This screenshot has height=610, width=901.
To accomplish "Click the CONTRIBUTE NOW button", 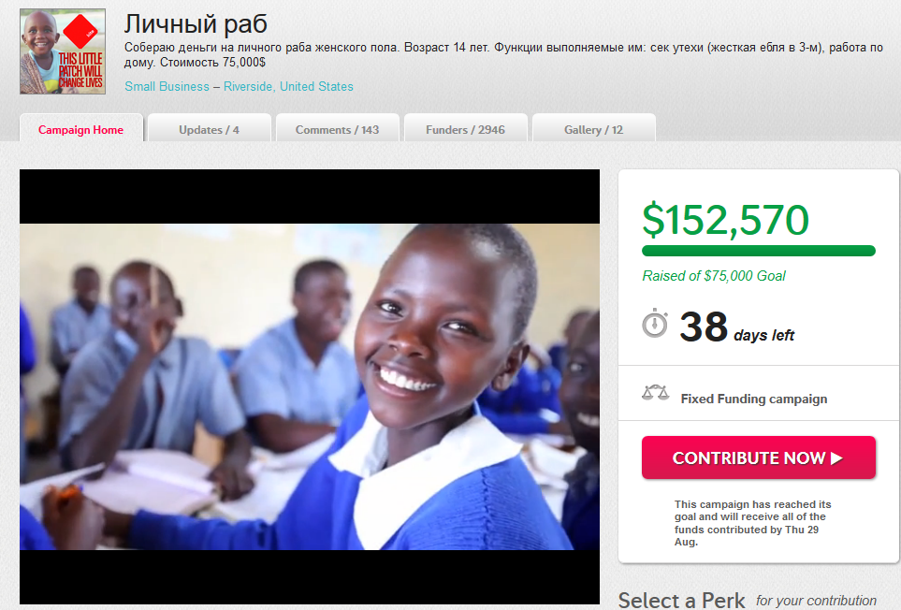I will (759, 457).
